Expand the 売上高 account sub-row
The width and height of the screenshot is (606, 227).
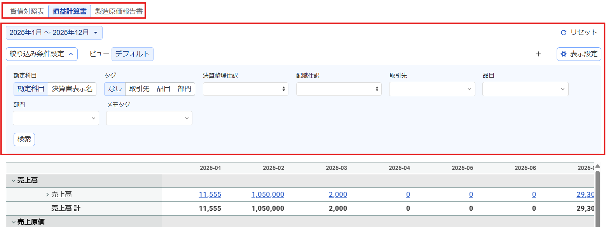pos(47,194)
